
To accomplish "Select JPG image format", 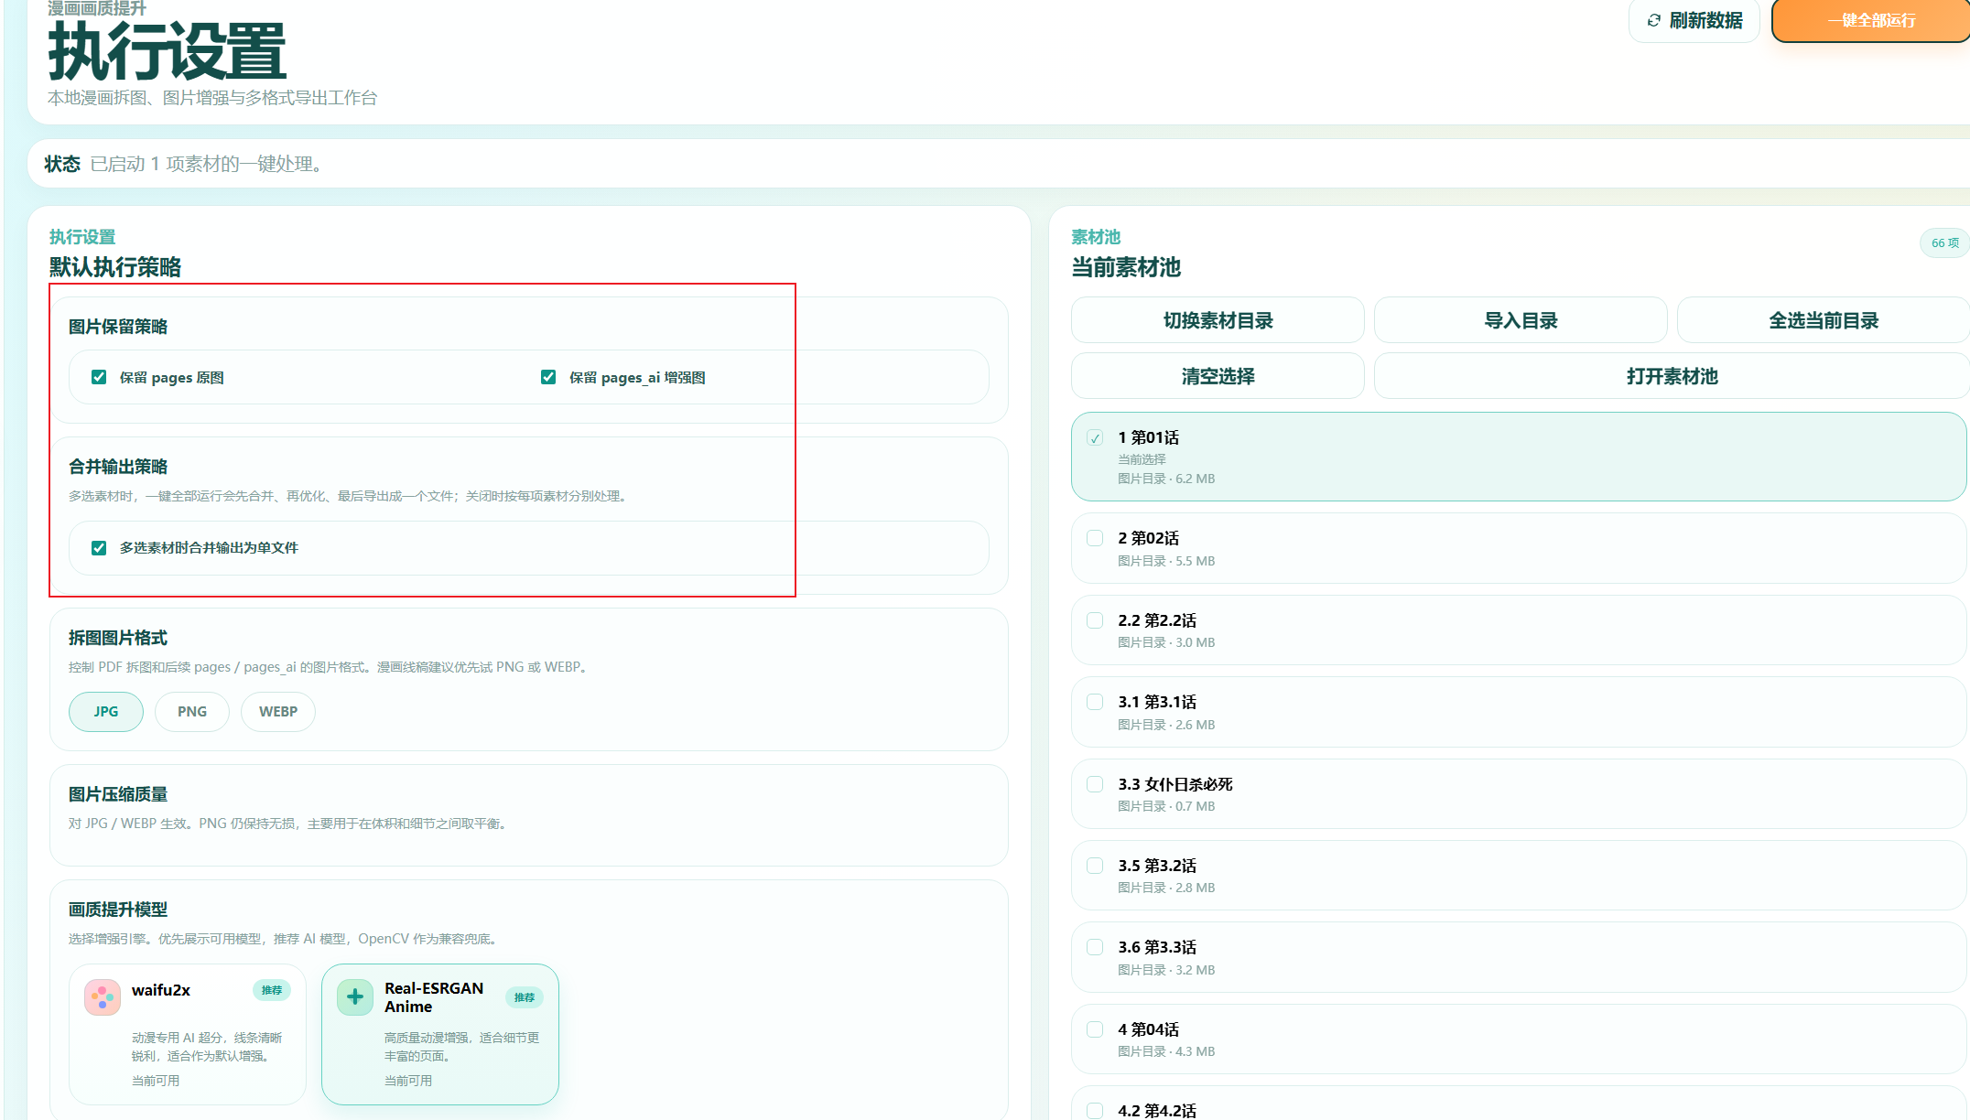I will click(106, 712).
